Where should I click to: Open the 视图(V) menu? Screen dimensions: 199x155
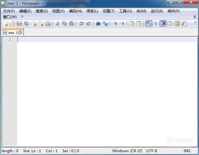pyautogui.click(x=58, y=11)
